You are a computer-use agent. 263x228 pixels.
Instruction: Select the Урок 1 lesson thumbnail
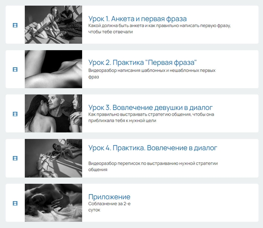pyautogui.click(x=53, y=25)
